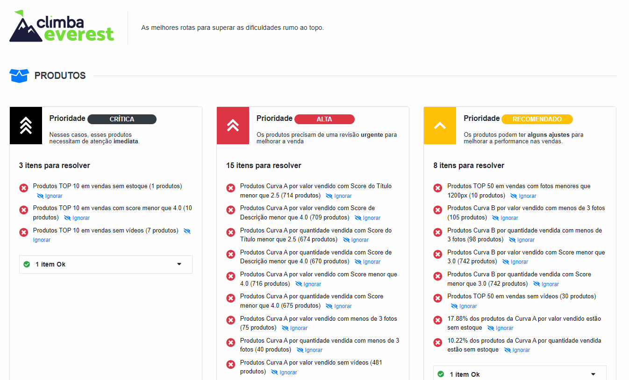Click error icon for Curva B valor menos de 3 fotos (105 produtos)
This screenshot has height=380, width=629.
click(x=437, y=210)
